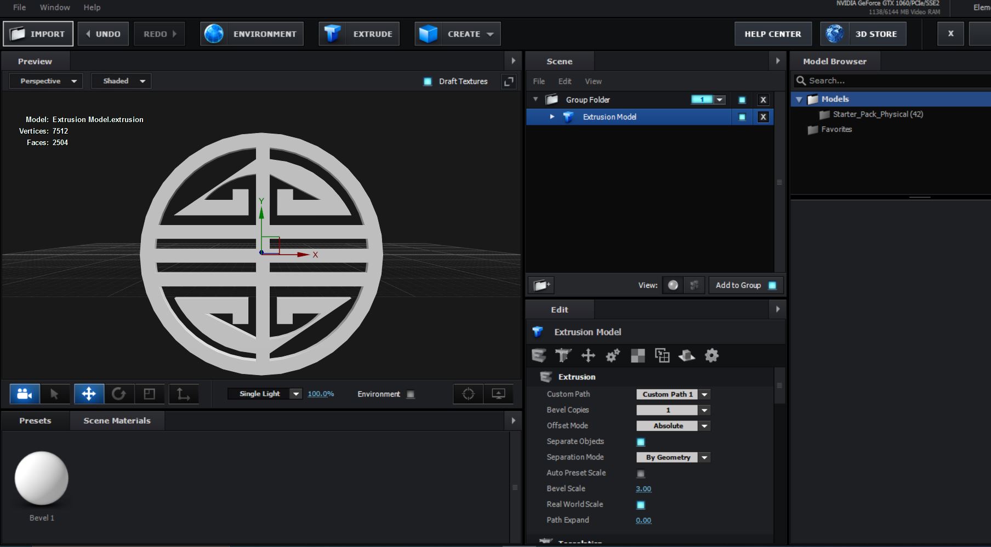
Task: Select the camera mode tool below the preview
Action: pyautogui.click(x=25, y=394)
